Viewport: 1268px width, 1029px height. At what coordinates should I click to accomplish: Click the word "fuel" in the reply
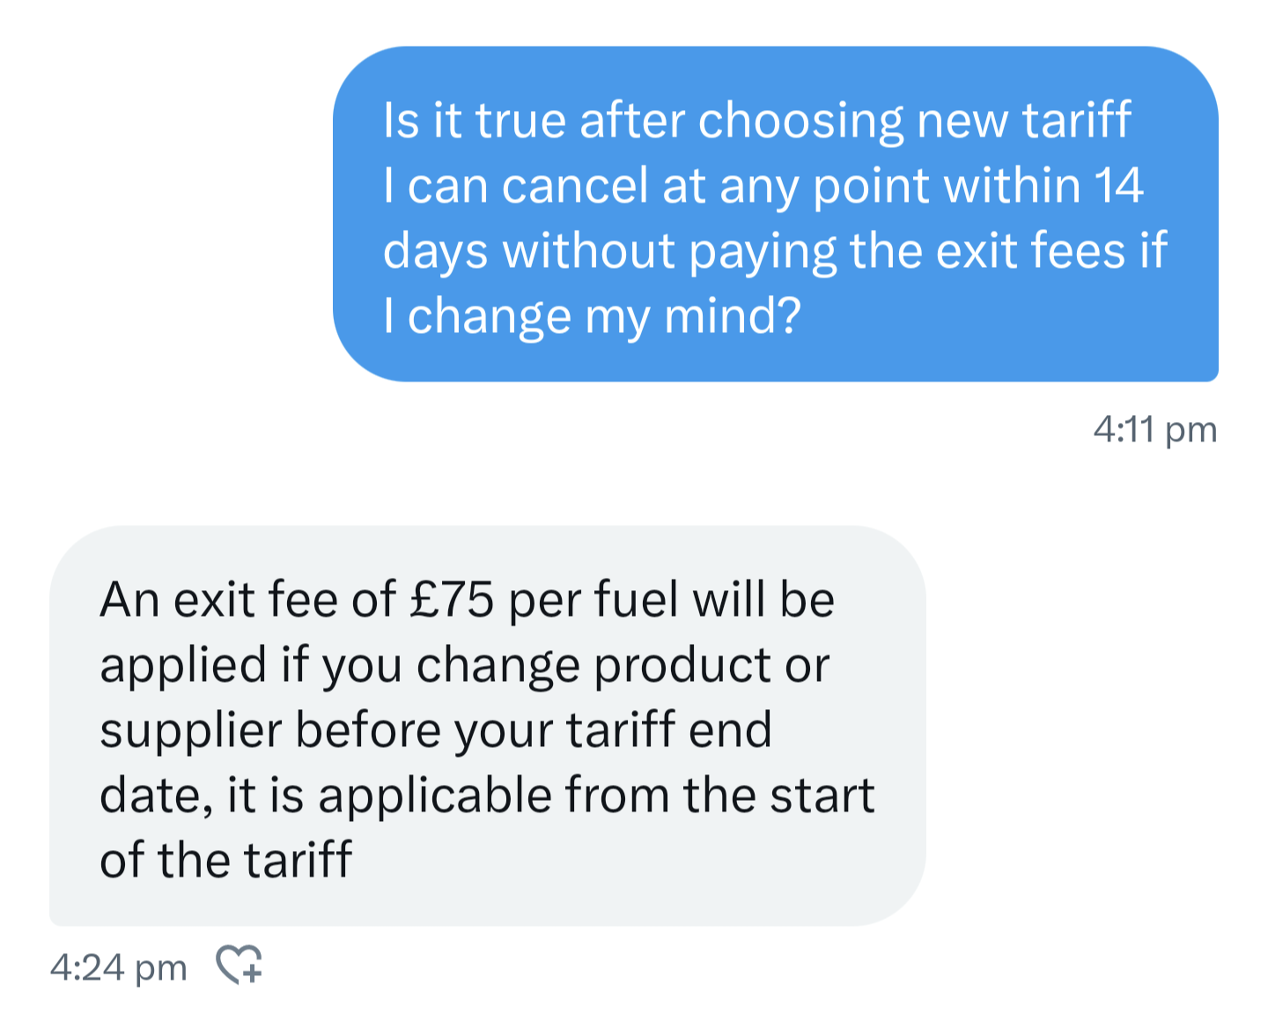coord(636,600)
